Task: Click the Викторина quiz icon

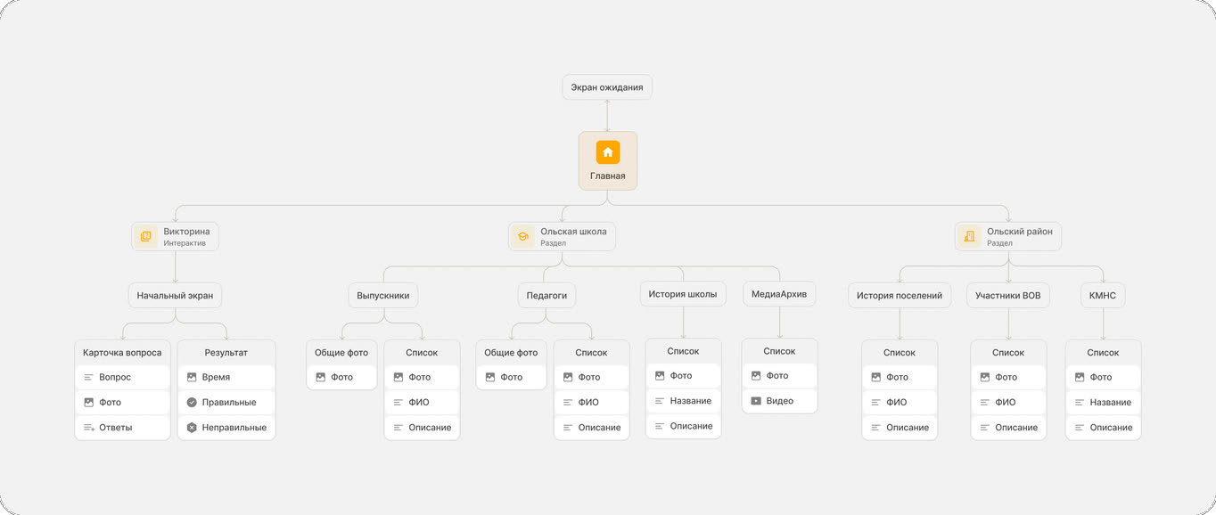Action: [146, 236]
